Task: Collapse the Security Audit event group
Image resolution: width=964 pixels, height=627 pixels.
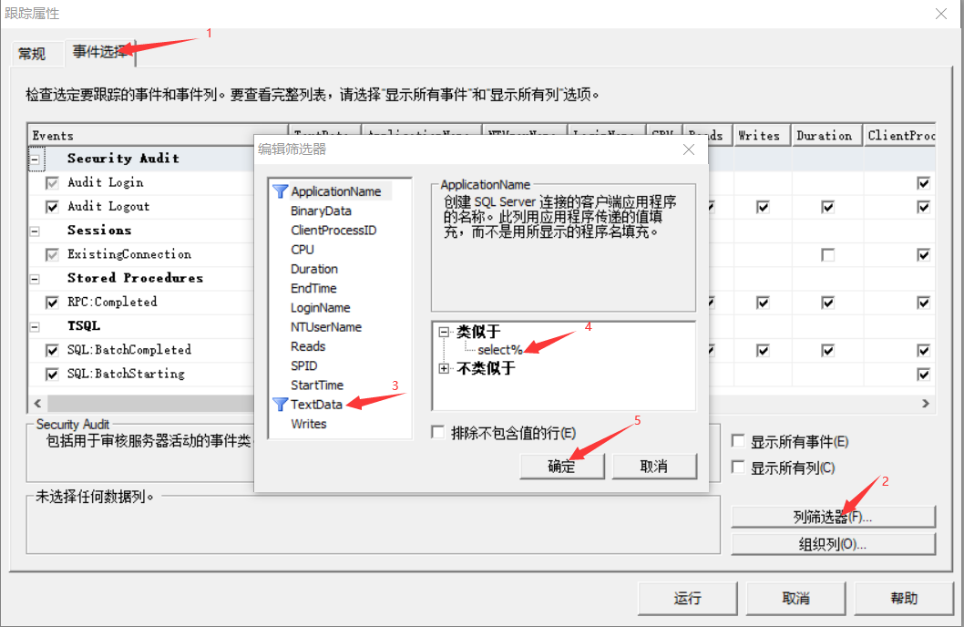Action: pos(35,159)
